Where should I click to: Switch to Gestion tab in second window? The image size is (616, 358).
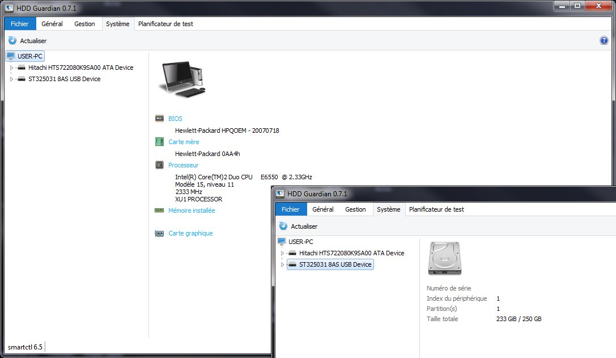[x=355, y=209]
